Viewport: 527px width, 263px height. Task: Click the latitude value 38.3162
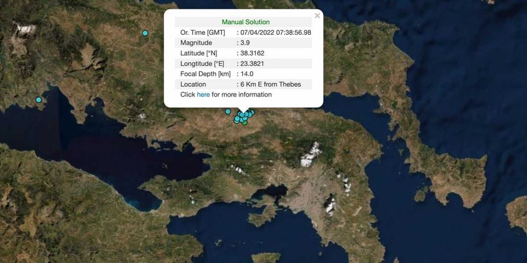(253, 53)
